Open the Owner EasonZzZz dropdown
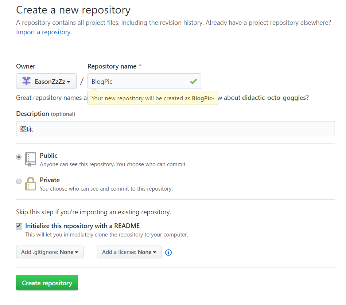The image size is (346, 305). [x=46, y=81]
